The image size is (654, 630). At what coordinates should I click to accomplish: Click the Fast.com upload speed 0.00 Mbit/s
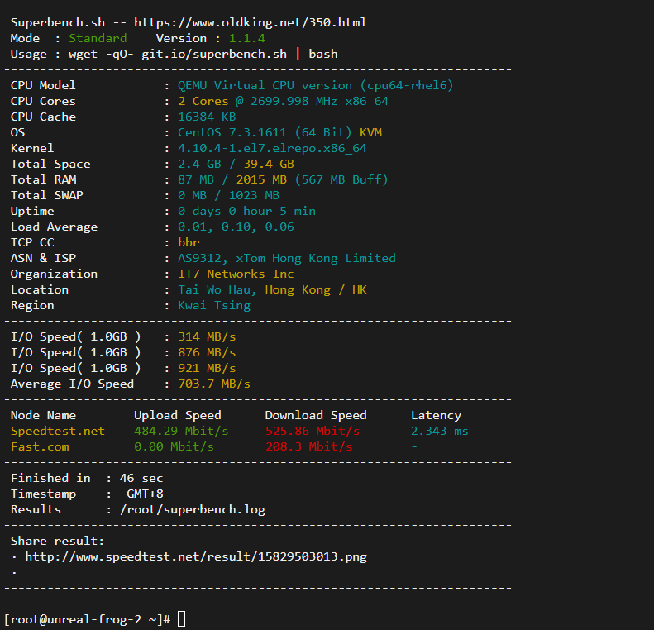tap(174, 447)
